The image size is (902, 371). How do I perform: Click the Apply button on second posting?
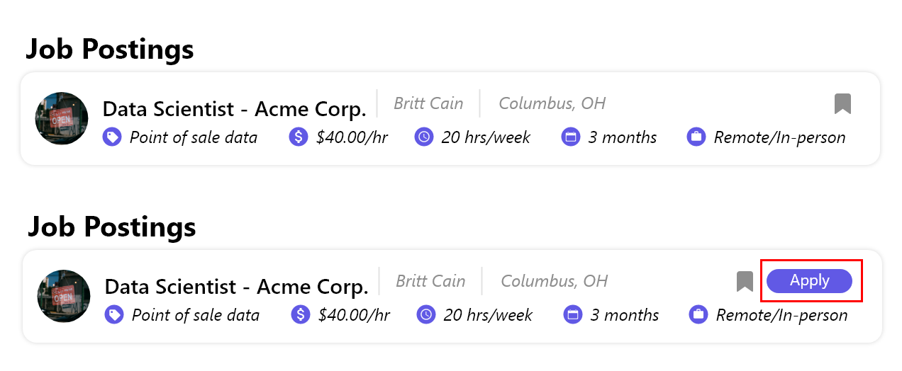(x=809, y=281)
